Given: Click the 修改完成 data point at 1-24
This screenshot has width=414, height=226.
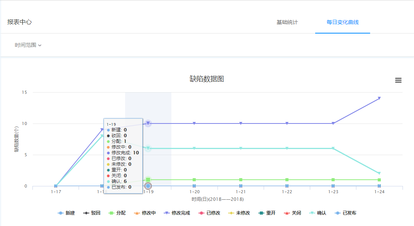Looking at the screenshot, I should pyautogui.click(x=379, y=98).
